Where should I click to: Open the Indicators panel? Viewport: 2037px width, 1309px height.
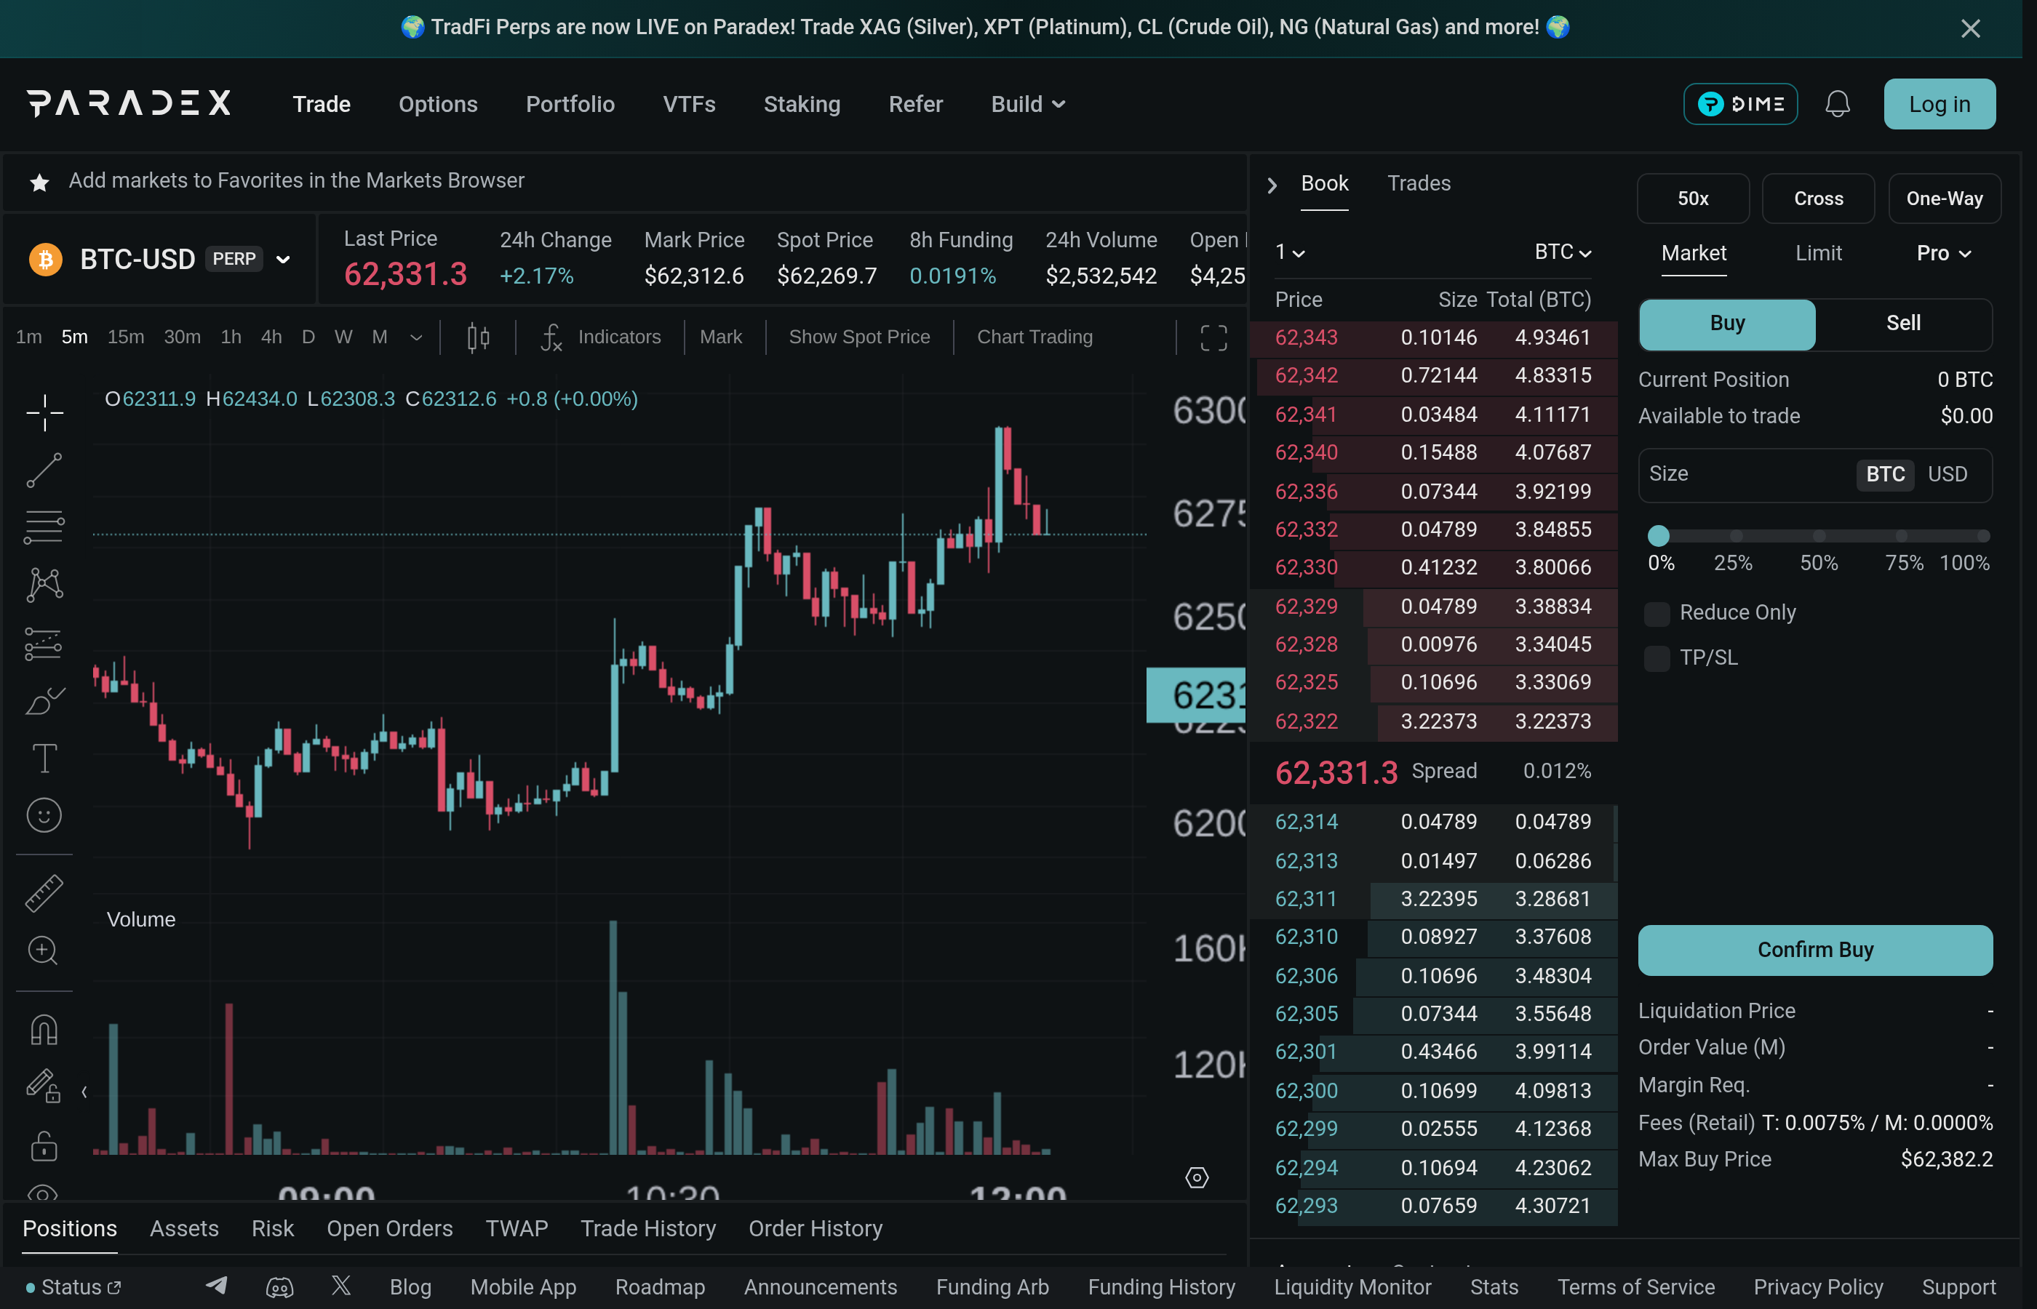pyautogui.click(x=601, y=337)
